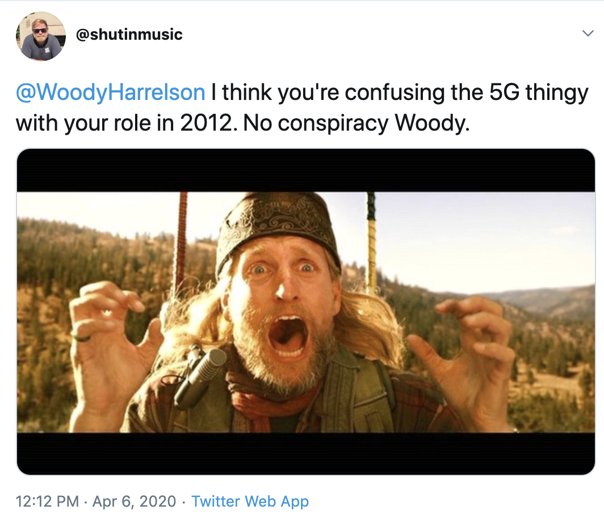Image resolution: width=604 pixels, height=518 pixels.
Task: Click the Apr 6, 2020 date
Action: (x=133, y=502)
